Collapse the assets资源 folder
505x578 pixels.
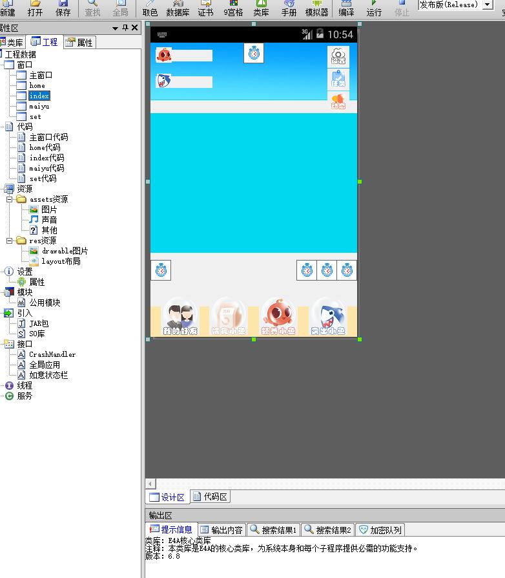click(x=10, y=199)
